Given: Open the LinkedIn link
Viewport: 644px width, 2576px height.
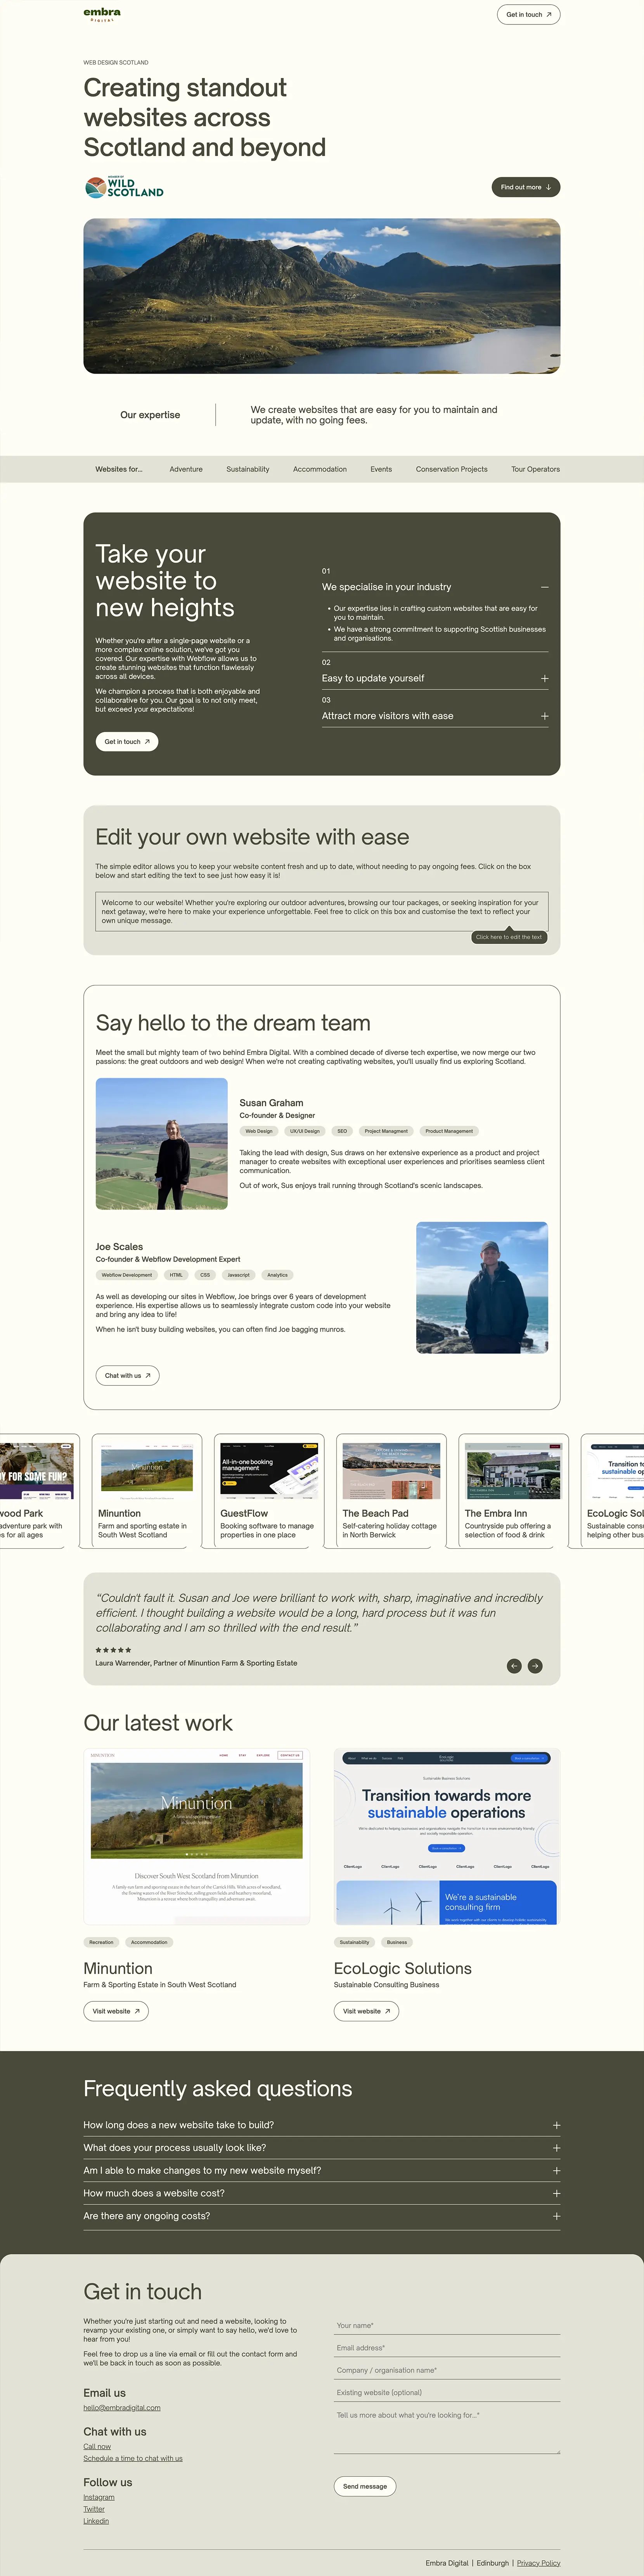Looking at the screenshot, I should click(96, 2521).
